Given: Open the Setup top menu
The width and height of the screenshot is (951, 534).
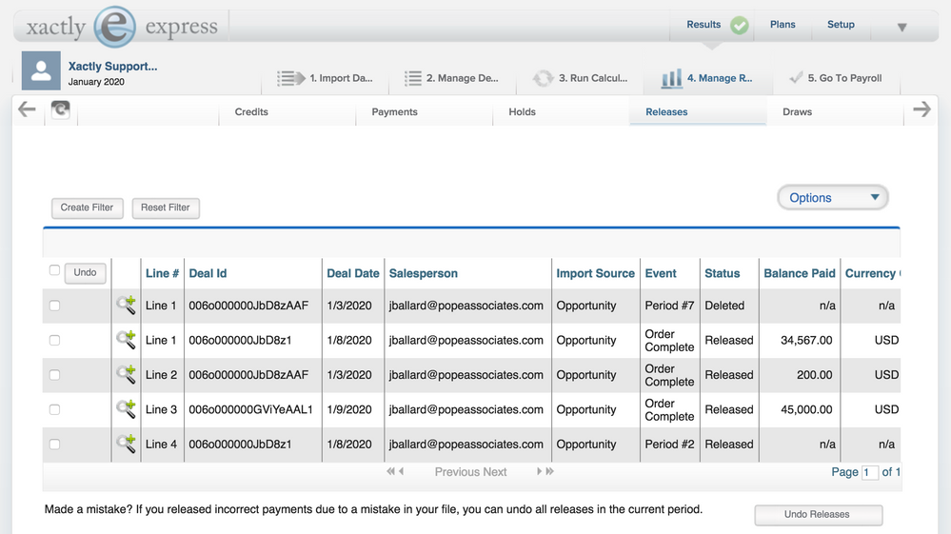Looking at the screenshot, I should [841, 24].
